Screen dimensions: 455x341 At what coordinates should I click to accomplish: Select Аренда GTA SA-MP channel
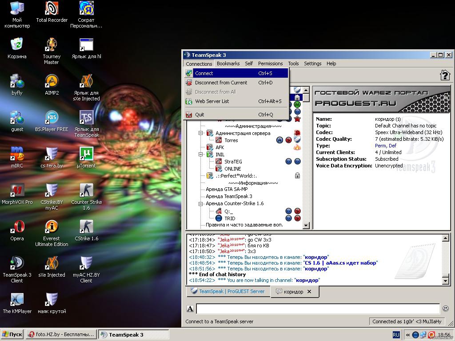(227, 189)
